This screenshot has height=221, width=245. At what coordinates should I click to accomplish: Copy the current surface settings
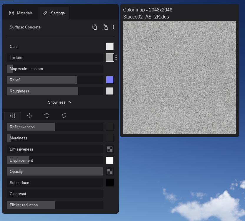(95, 27)
